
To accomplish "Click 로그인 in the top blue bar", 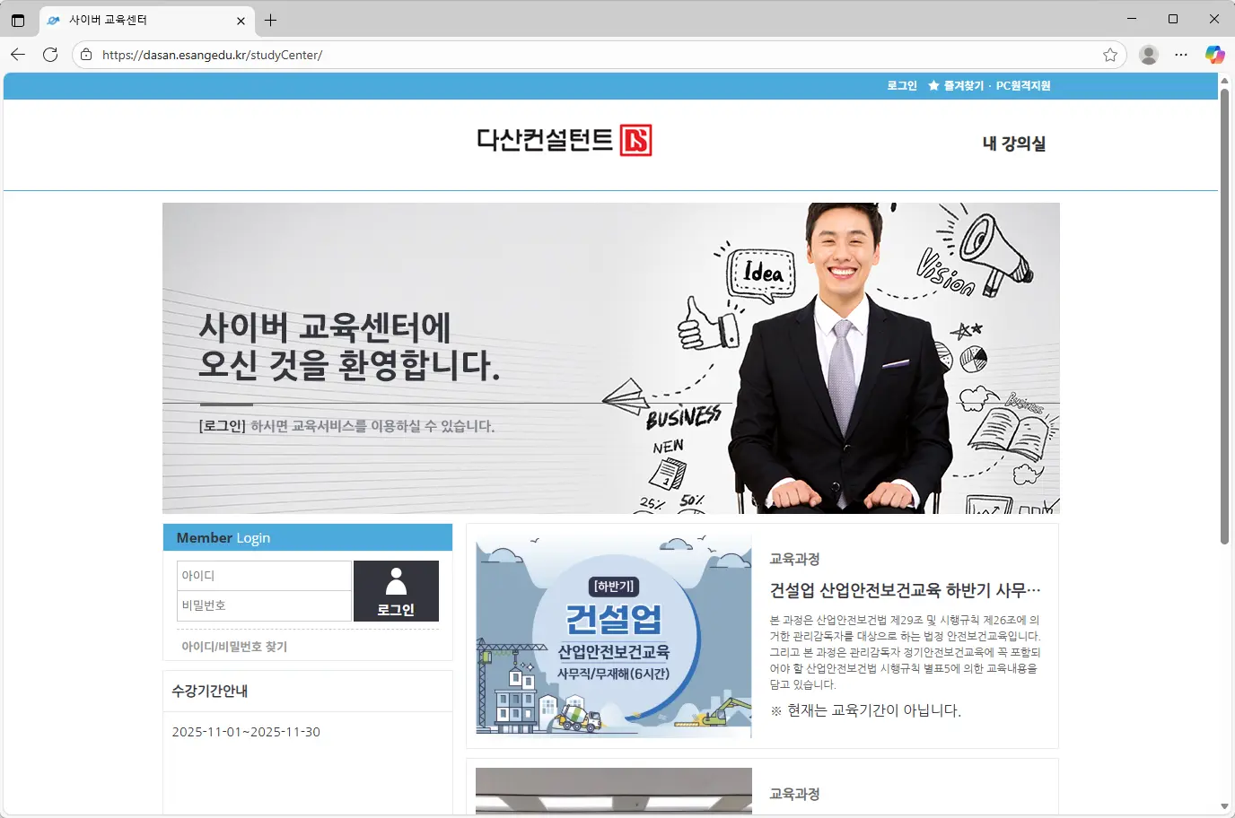I will 901,85.
